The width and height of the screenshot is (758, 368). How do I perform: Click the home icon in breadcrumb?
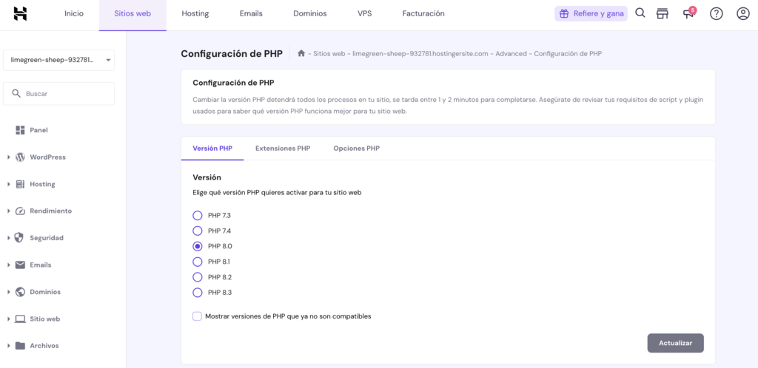click(x=301, y=53)
